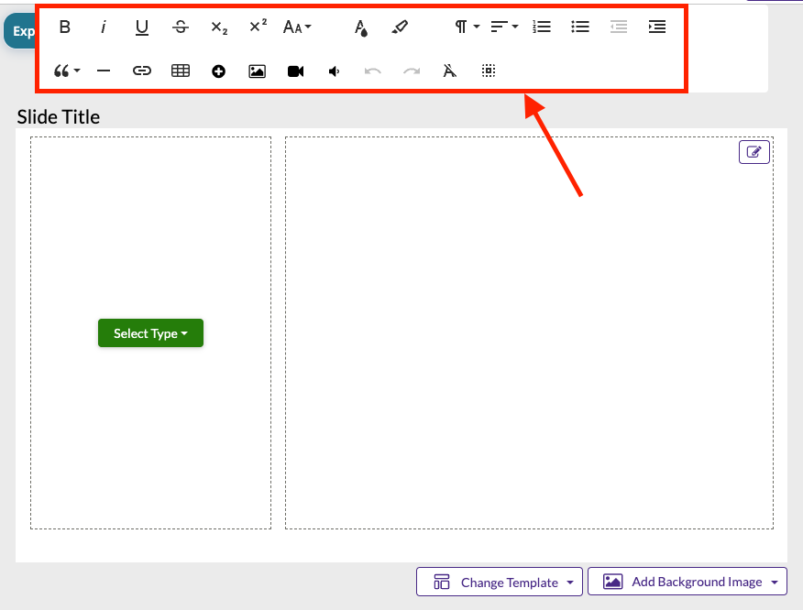
Task: Click the redo arrow icon
Action: coord(411,71)
